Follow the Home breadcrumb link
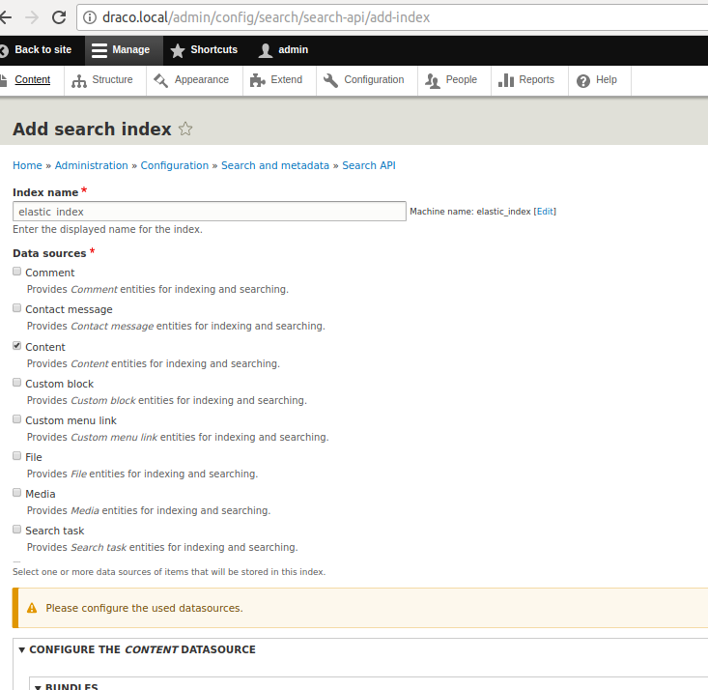The width and height of the screenshot is (708, 690). (x=27, y=166)
